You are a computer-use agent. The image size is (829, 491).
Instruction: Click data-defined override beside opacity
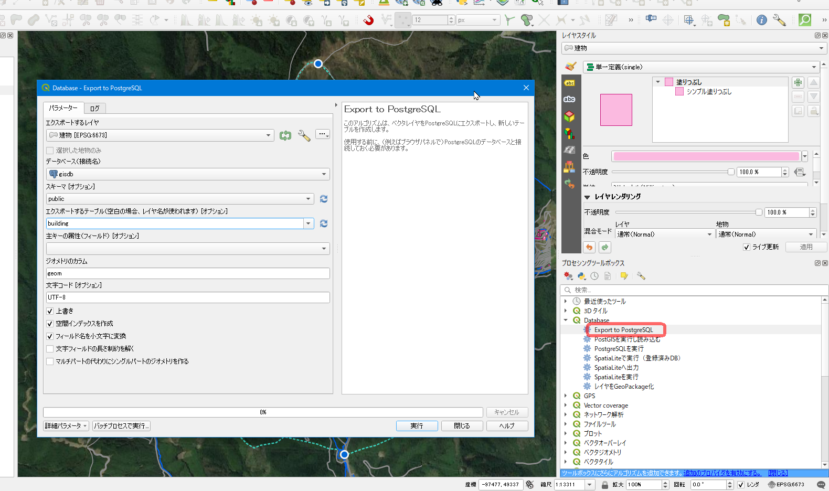pos(800,172)
